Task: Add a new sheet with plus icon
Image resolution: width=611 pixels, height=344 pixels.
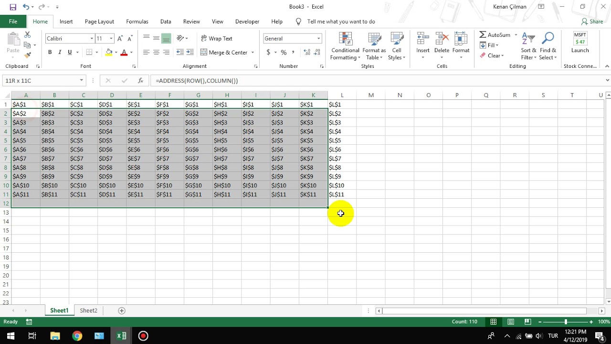Action: (122, 311)
